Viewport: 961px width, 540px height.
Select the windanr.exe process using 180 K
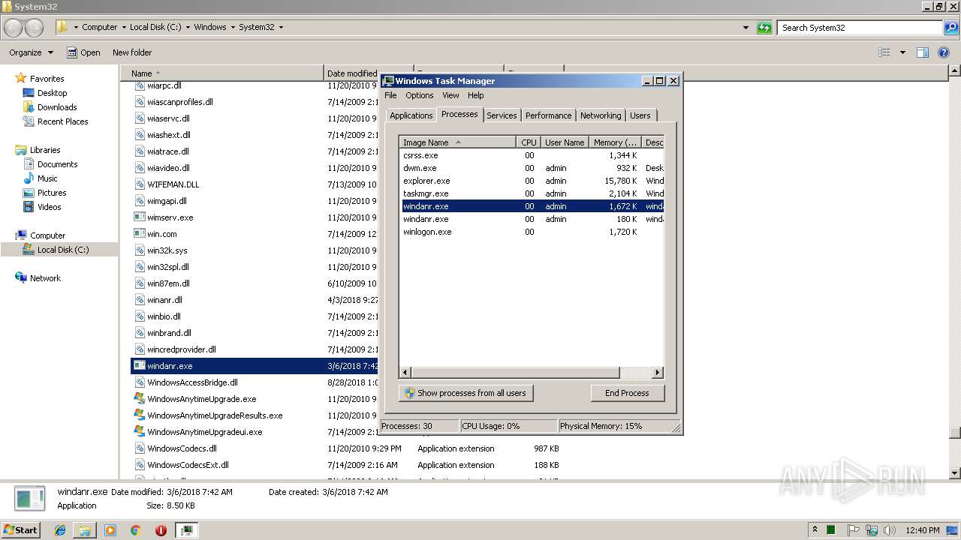pyautogui.click(x=532, y=219)
